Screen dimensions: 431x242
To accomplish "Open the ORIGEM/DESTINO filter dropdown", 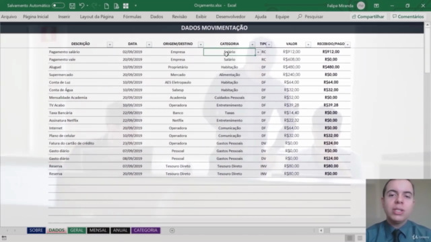I will point(201,44).
